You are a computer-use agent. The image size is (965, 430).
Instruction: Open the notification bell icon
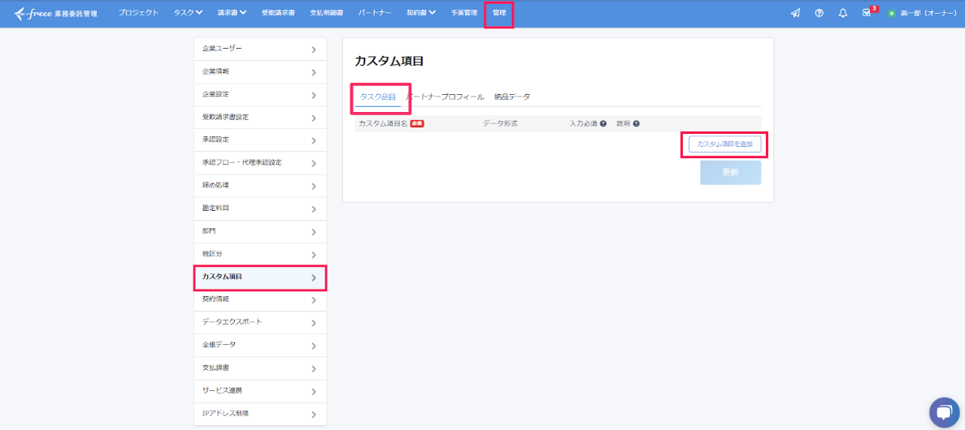pos(843,13)
